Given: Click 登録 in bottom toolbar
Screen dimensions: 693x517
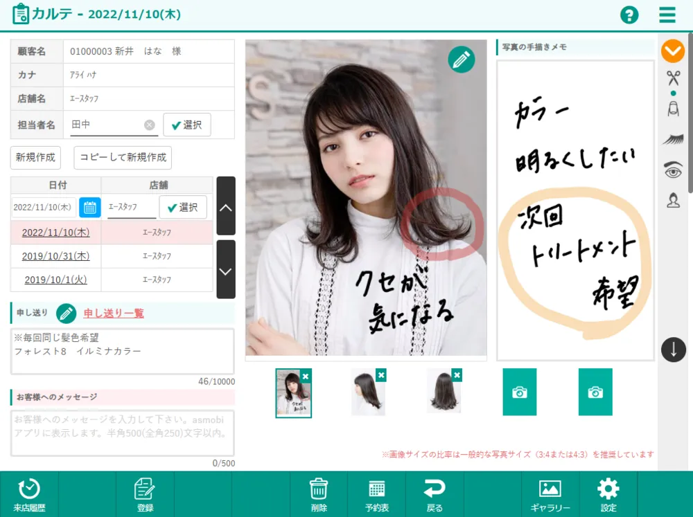Looking at the screenshot, I should [145, 494].
